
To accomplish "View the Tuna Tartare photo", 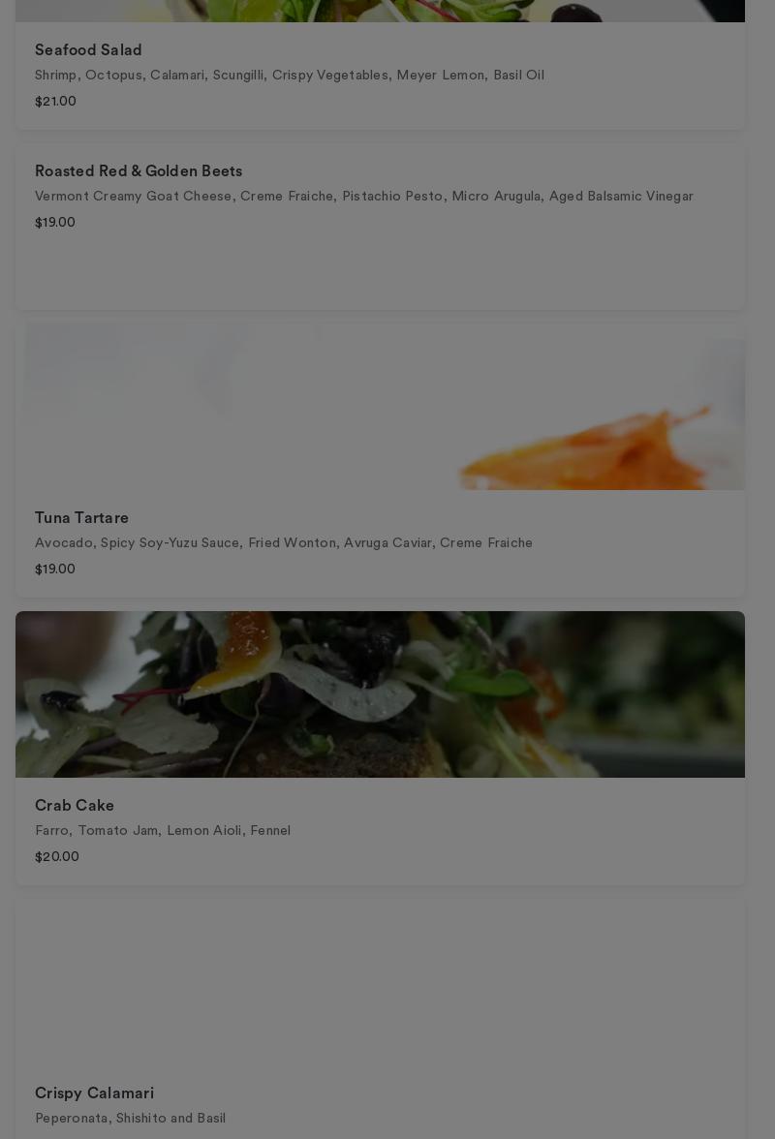I will point(380,407).
